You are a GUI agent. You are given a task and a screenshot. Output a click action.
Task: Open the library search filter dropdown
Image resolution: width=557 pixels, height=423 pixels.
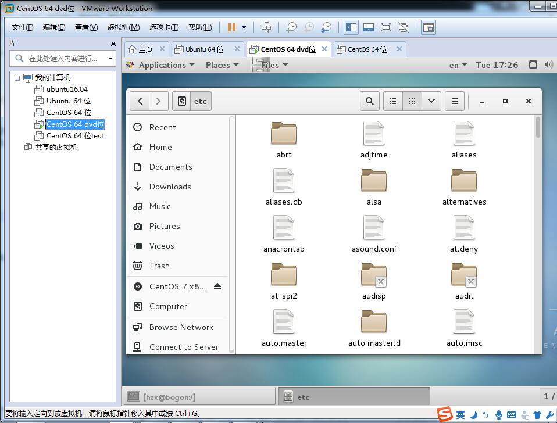click(110, 59)
